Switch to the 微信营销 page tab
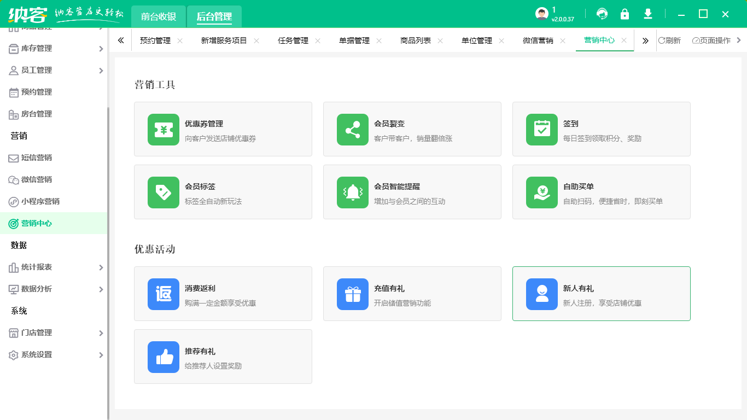This screenshot has width=747, height=420. click(538, 40)
